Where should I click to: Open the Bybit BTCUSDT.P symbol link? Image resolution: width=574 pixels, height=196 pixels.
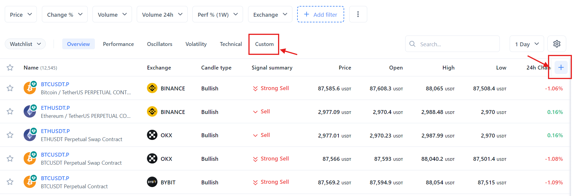55,178
